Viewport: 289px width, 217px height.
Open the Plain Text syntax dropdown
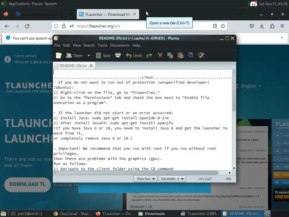point(145,179)
